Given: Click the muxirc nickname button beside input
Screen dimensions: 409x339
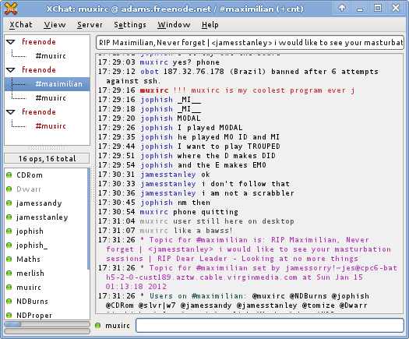Looking at the screenshot, I should (x=118, y=326).
